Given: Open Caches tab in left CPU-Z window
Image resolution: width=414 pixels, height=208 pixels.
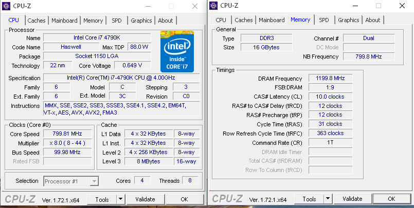Looking at the screenshot, I should coord(37,21).
